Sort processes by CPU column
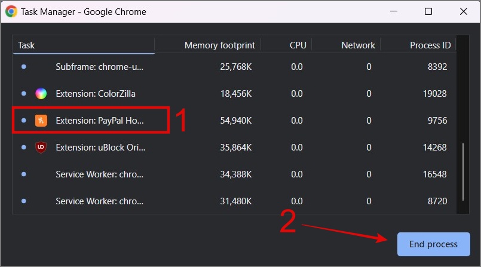This screenshot has height=267, width=481. pyautogui.click(x=298, y=45)
